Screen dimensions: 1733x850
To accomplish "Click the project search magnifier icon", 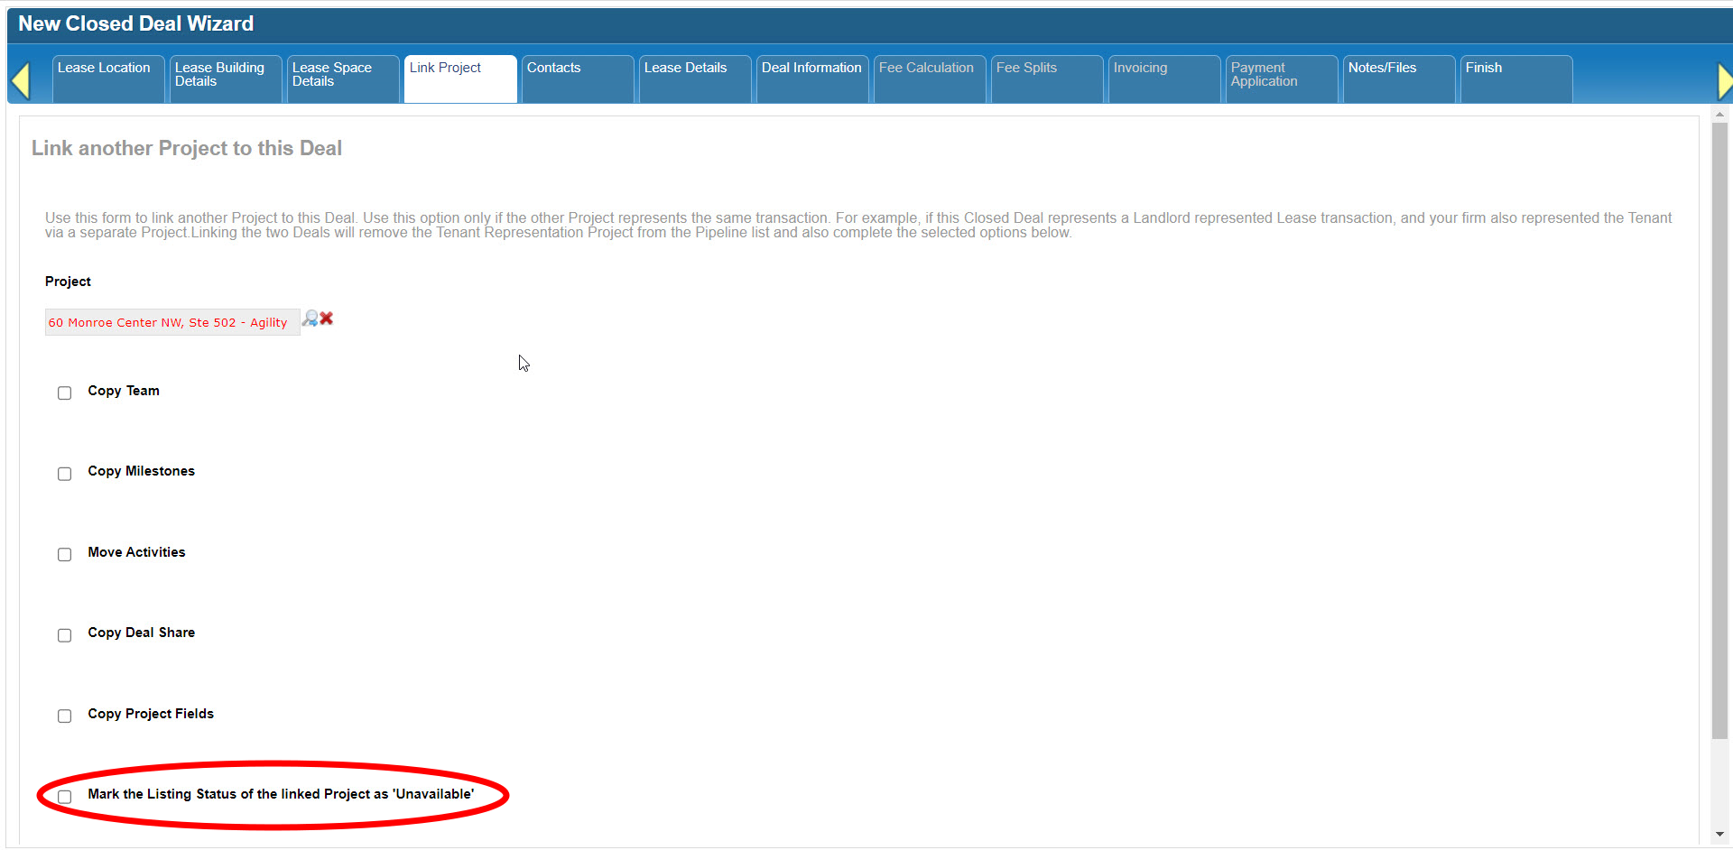I will click(310, 319).
